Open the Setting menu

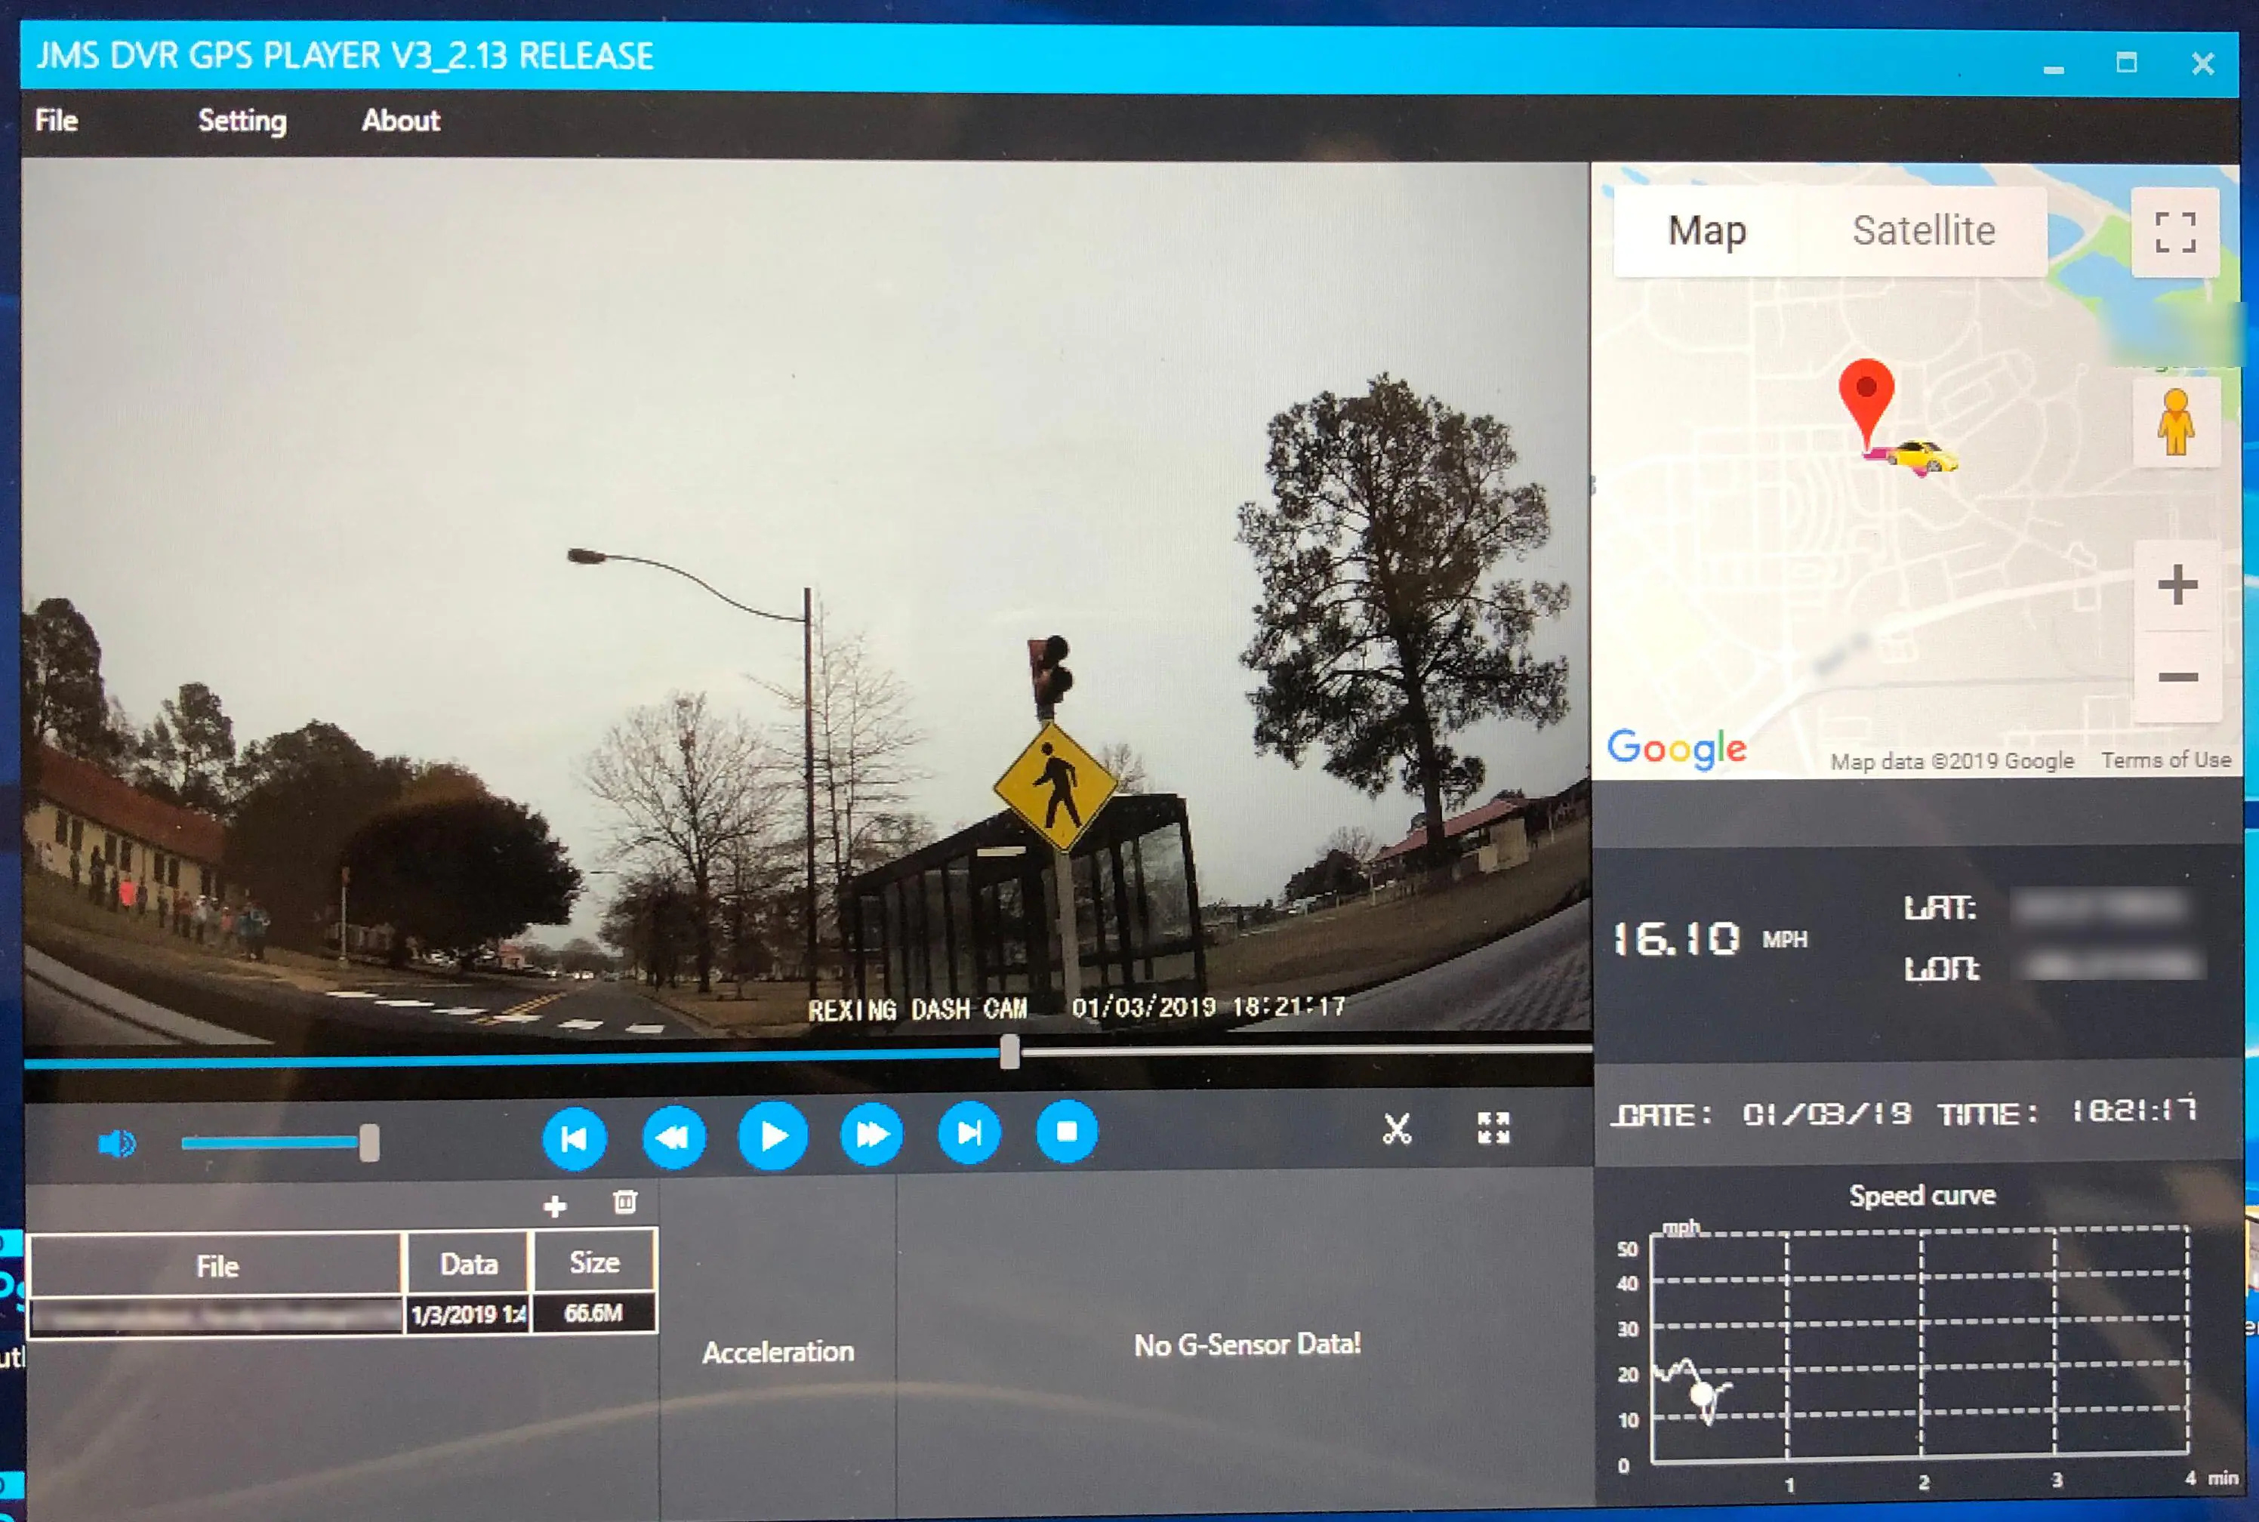pyautogui.click(x=242, y=120)
